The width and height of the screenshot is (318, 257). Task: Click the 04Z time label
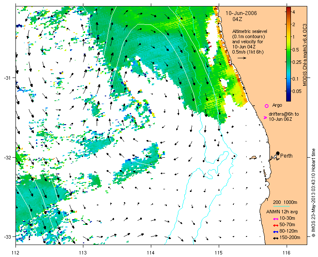coord(237,19)
